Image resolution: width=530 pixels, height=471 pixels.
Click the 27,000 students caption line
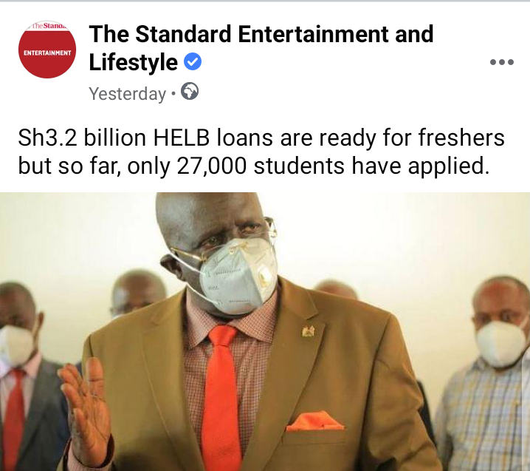click(x=253, y=166)
